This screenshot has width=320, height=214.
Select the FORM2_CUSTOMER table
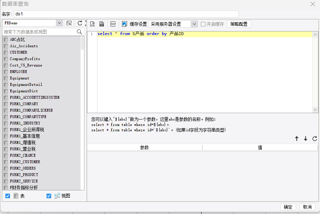click(x=25, y=162)
